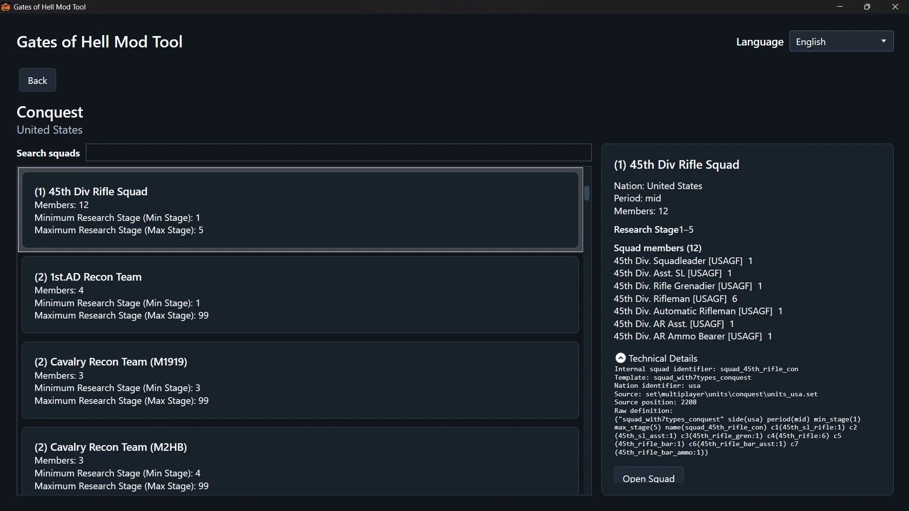Select the Cavalry Recon Team (M2HB) card
The image size is (909, 511).
tap(300, 461)
